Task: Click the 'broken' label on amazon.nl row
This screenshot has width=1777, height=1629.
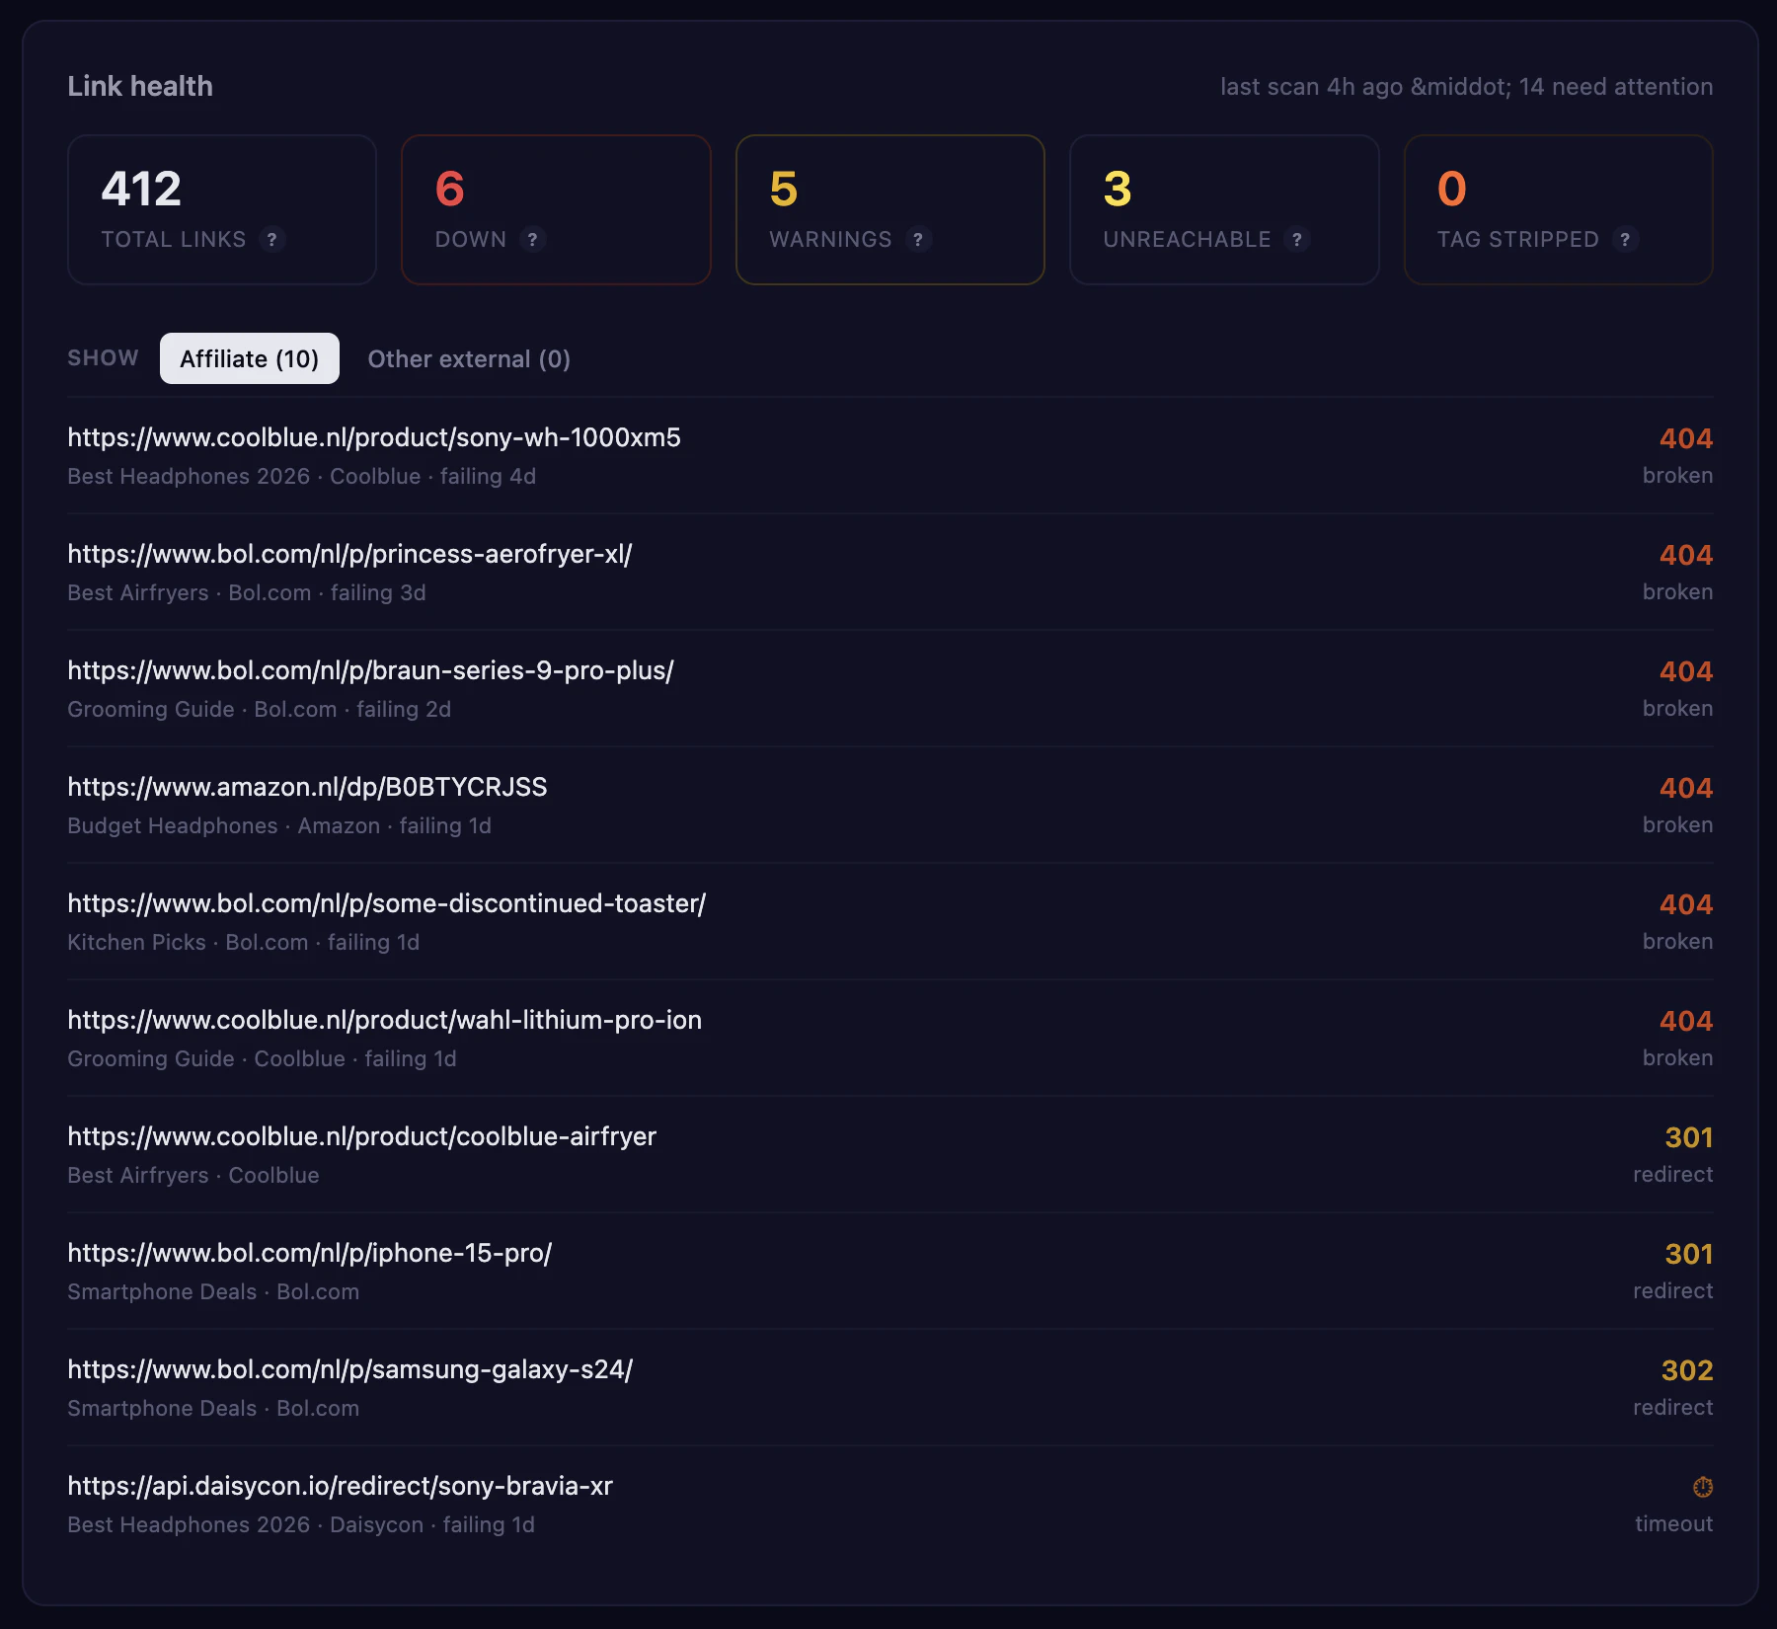Action: click(1678, 824)
